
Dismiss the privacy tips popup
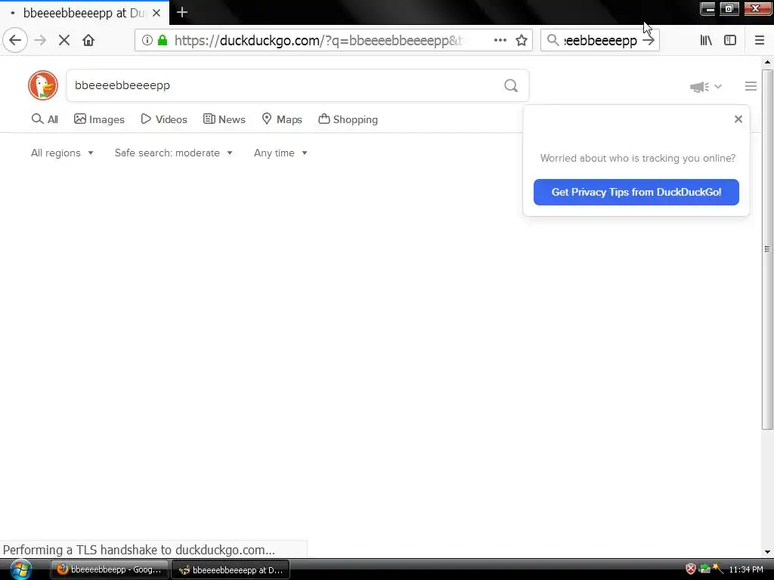(x=738, y=119)
